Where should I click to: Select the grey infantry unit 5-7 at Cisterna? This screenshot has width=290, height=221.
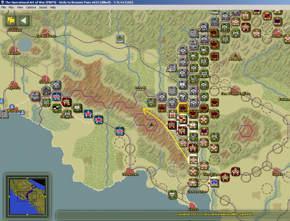[x=56, y=85]
